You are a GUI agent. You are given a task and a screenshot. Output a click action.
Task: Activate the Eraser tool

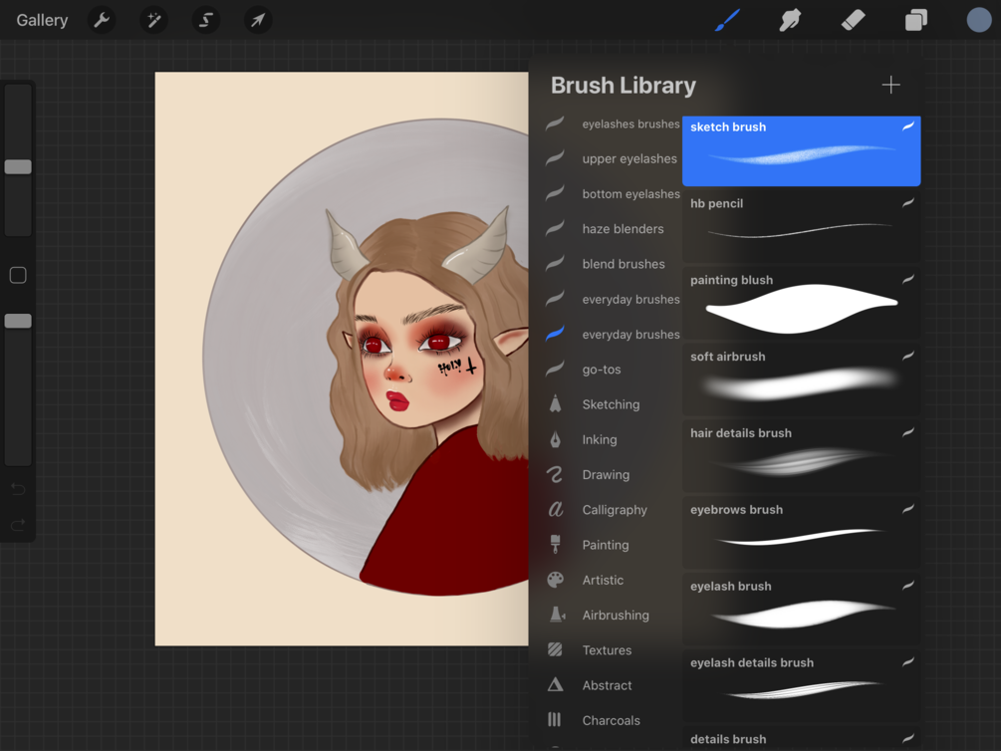pos(853,19)
